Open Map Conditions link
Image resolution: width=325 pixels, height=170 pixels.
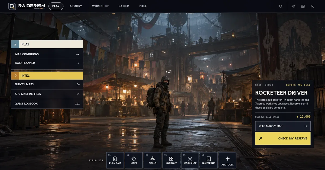click(47, 54)
